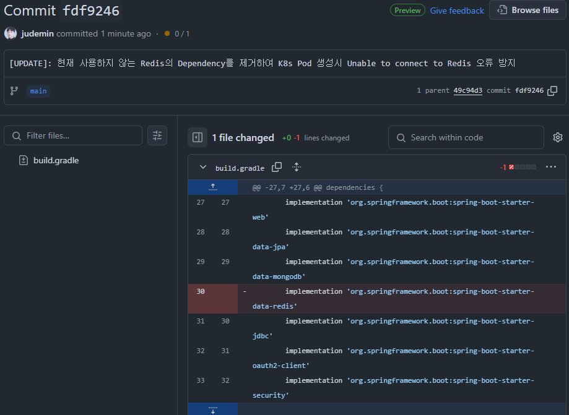Click 'committed 1 minute ago' timestamp
Image resolution: width=569 pixels, height=415 pixels.
[x=104, y=34]
